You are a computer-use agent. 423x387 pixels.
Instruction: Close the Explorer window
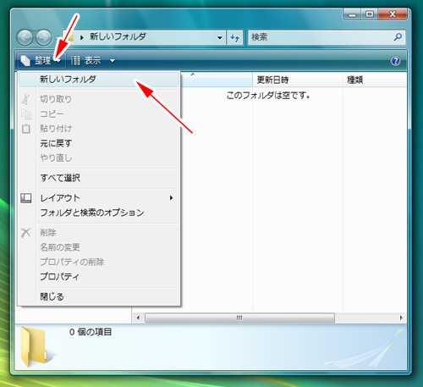(x=393, y=14)
